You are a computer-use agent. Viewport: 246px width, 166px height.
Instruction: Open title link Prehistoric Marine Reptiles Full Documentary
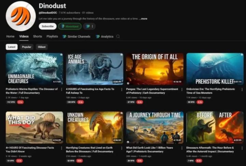[x=32, y=91]
